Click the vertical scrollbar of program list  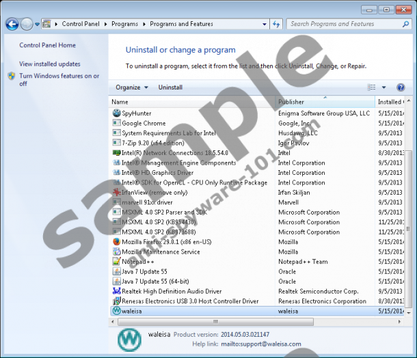[412, 205]
